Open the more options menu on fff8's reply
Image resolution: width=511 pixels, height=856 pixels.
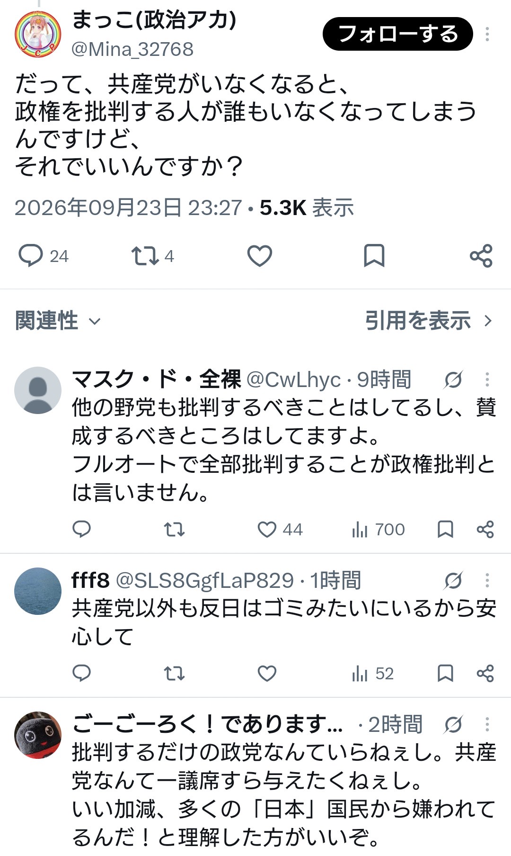pyautogui.click(x=487, y=580)
